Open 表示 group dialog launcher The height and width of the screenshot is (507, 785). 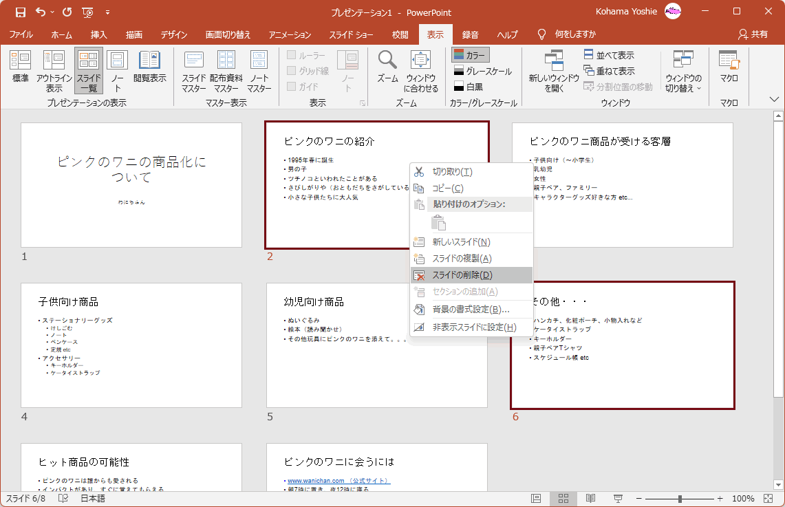point(363,104)
